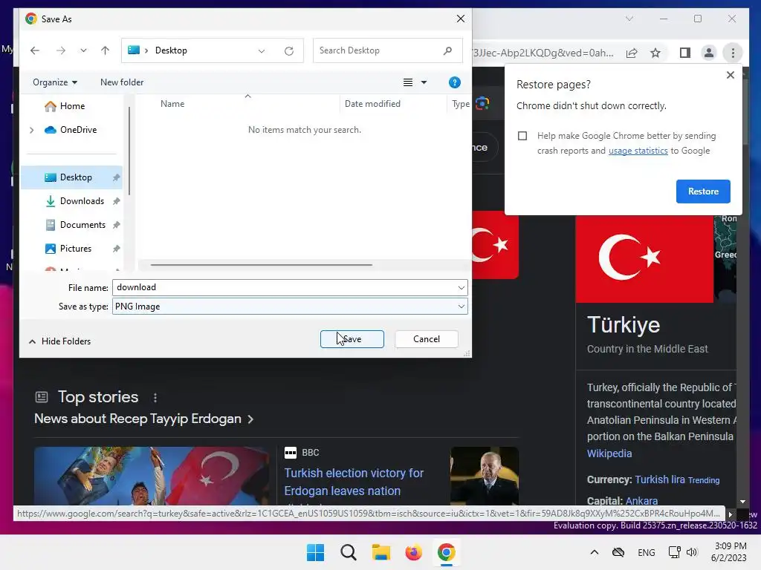Click the Restore button
Screen dimensions: 761x570
[x=703, y=191]
